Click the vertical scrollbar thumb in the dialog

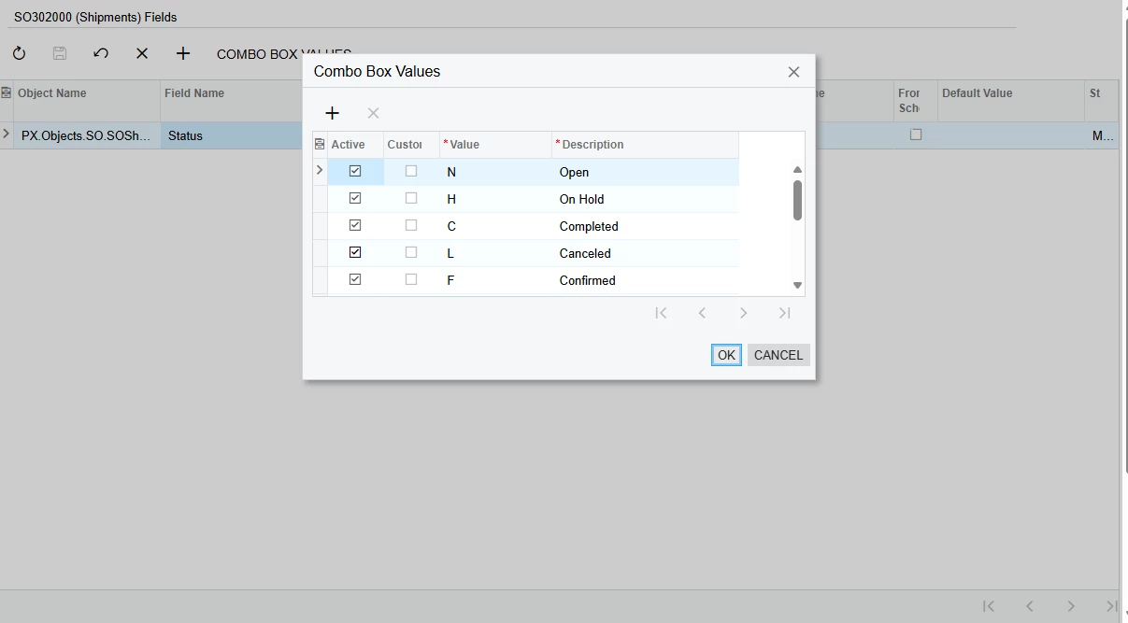pyautogui.click(x=797, y=199)
